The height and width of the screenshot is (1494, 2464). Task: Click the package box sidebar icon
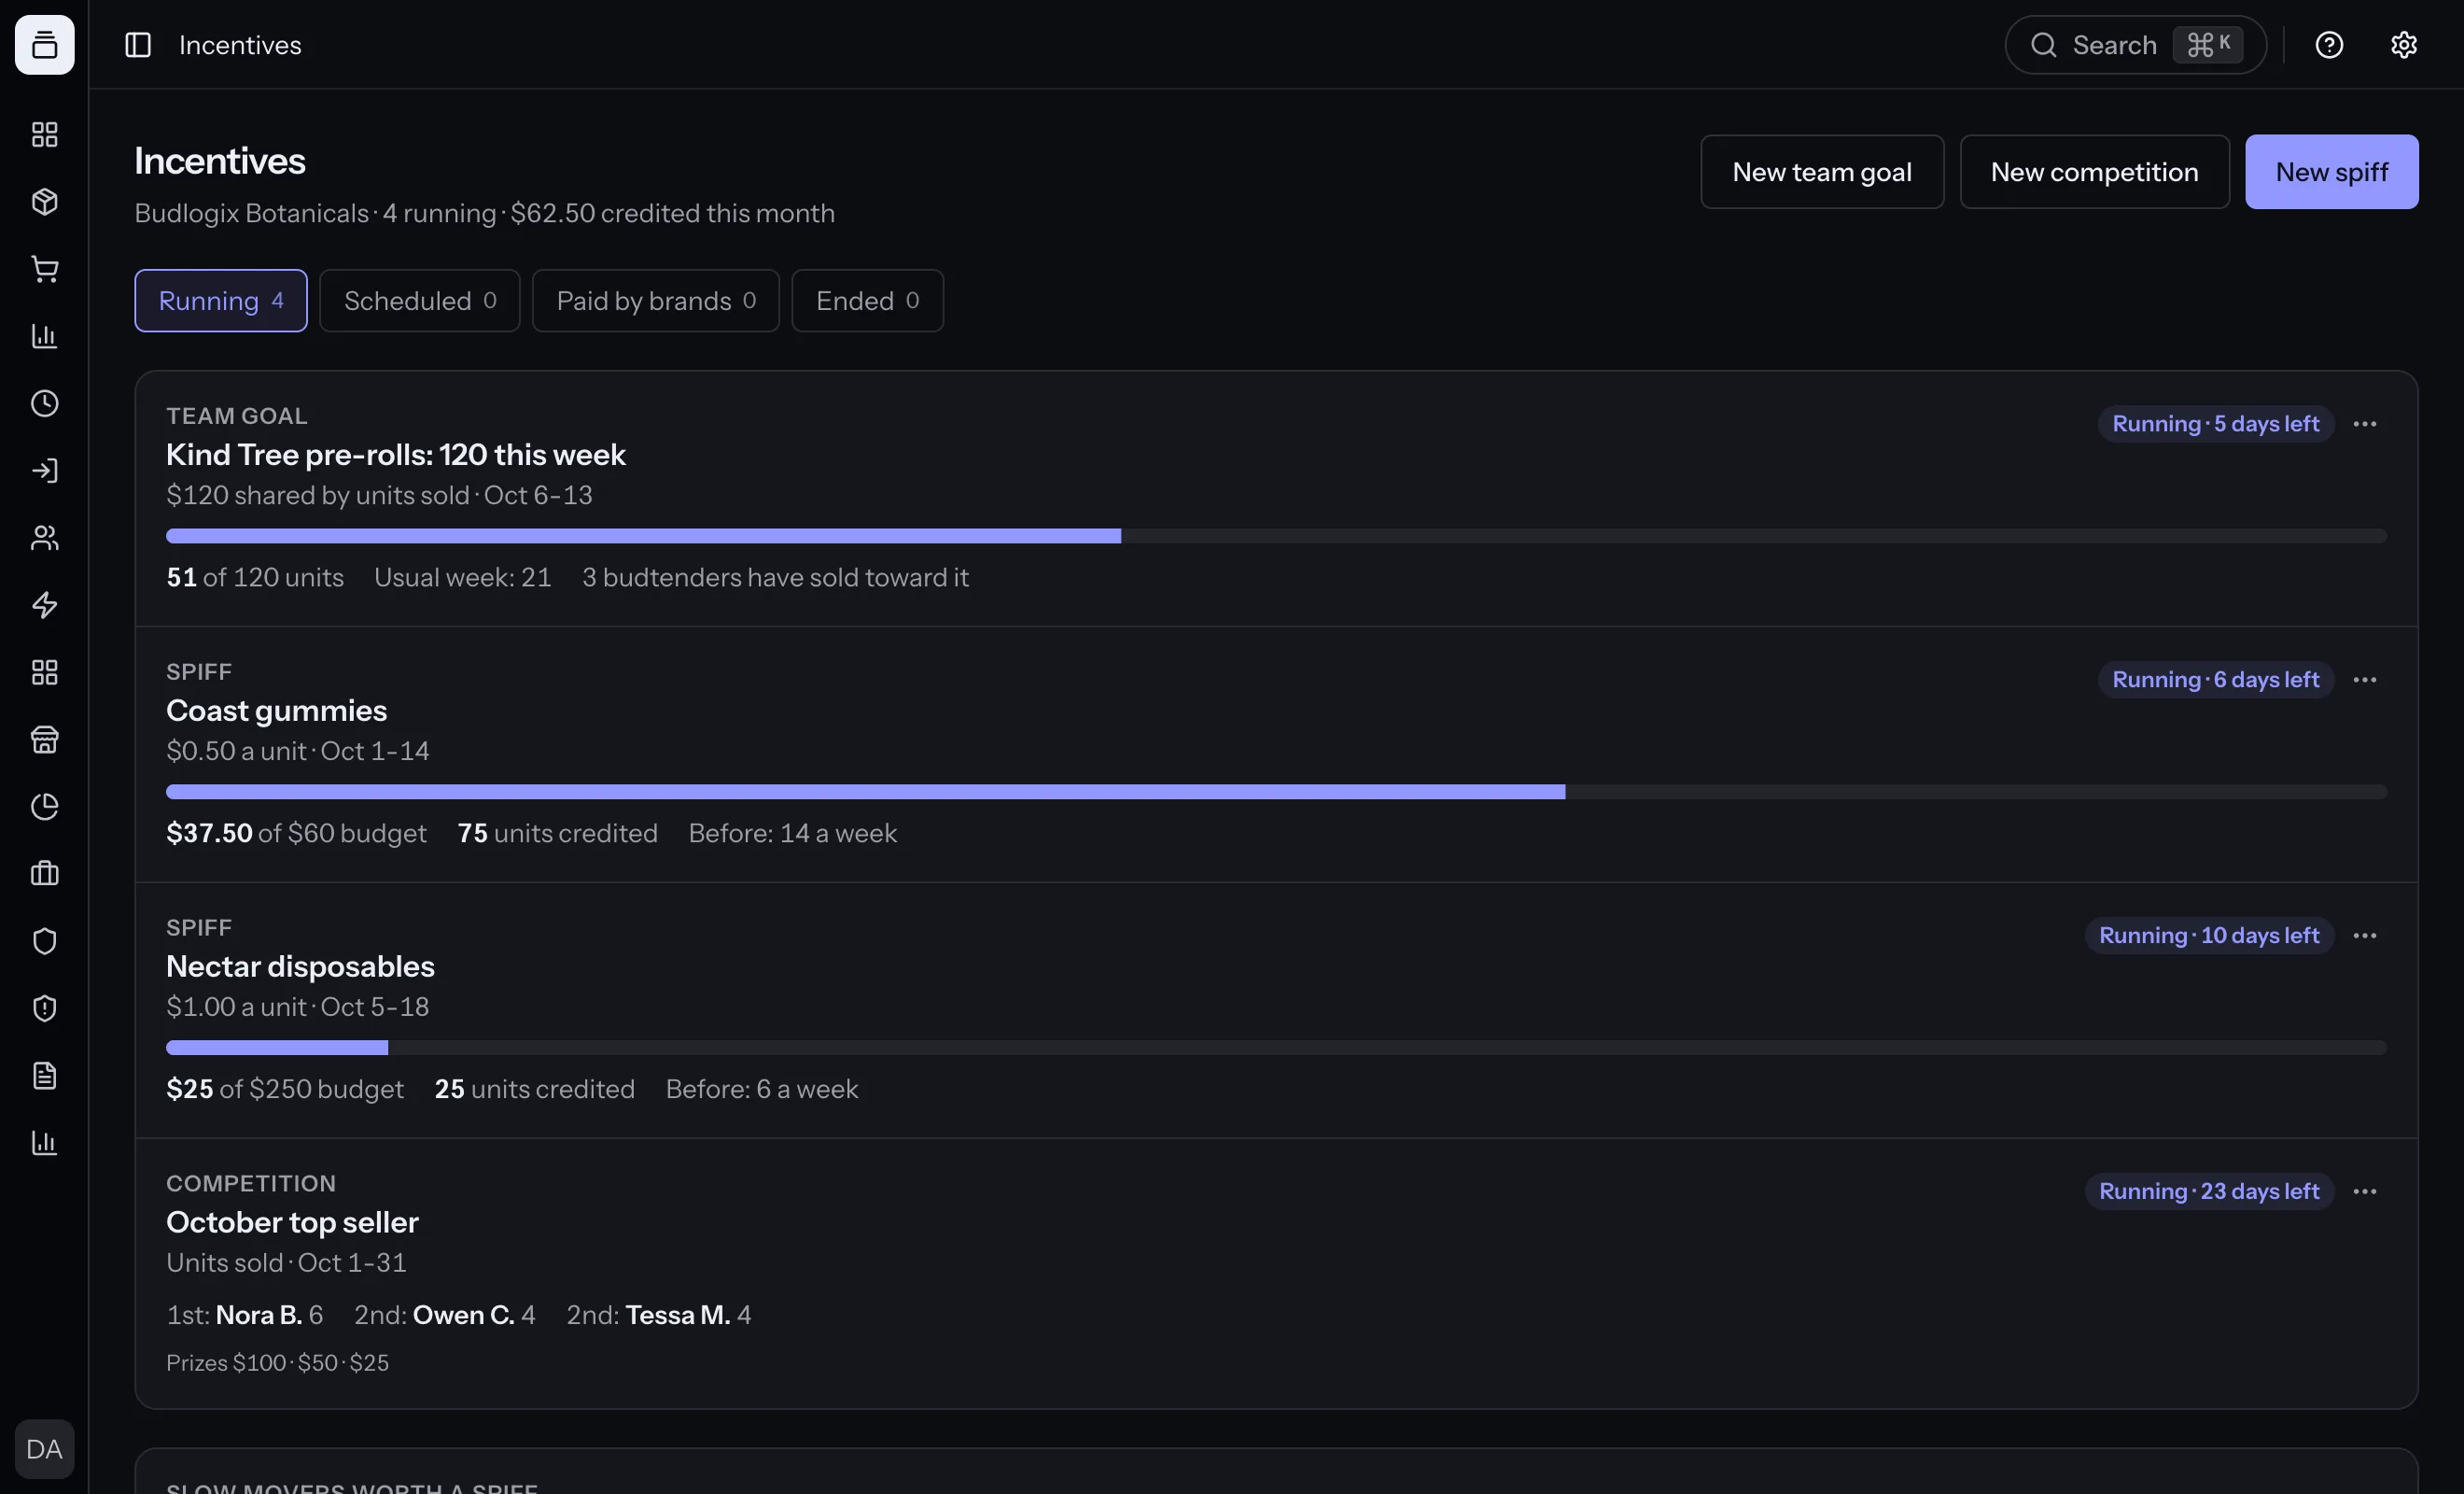click(44, 202)
